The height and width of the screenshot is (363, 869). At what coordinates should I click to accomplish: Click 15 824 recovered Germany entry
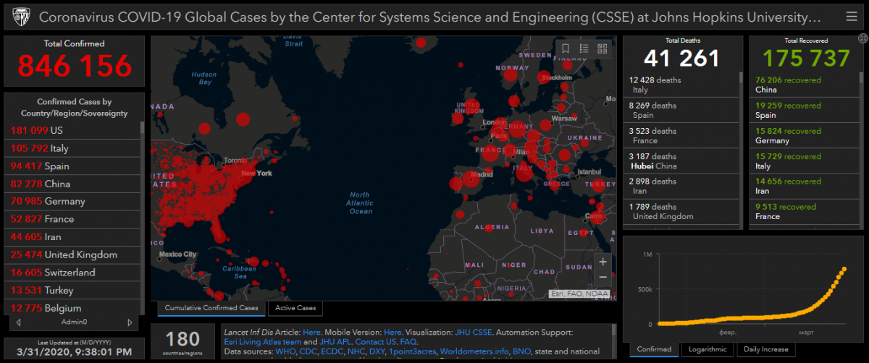tap(805, 135)
